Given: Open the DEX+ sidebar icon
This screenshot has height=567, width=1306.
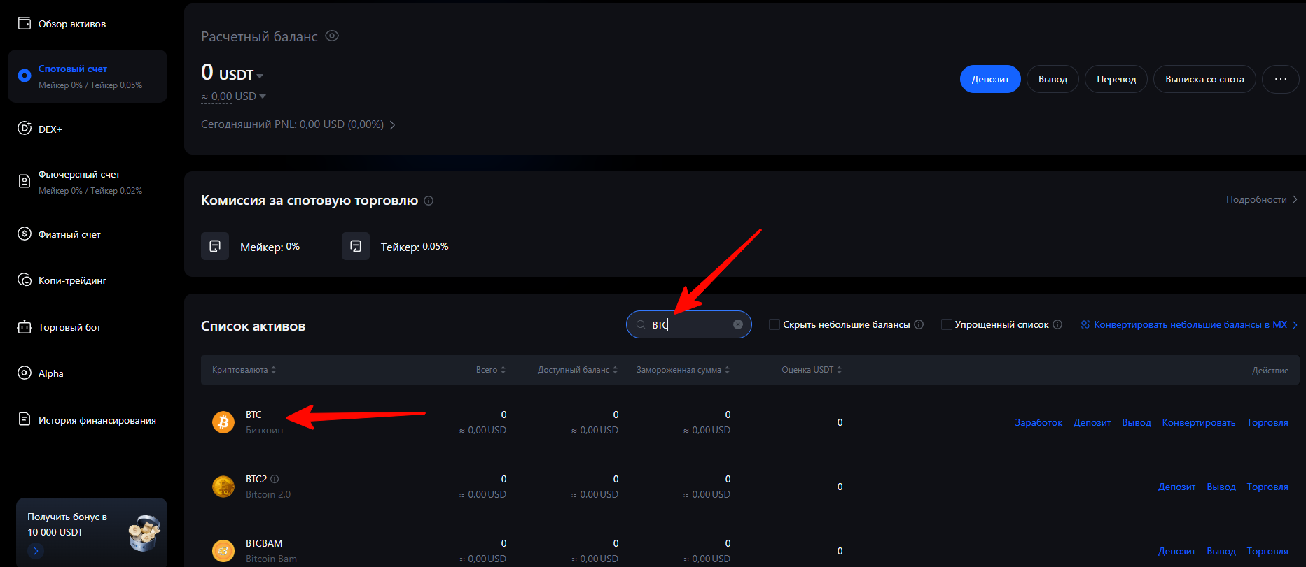Looking at the screenshot, I should click(25, 129).
